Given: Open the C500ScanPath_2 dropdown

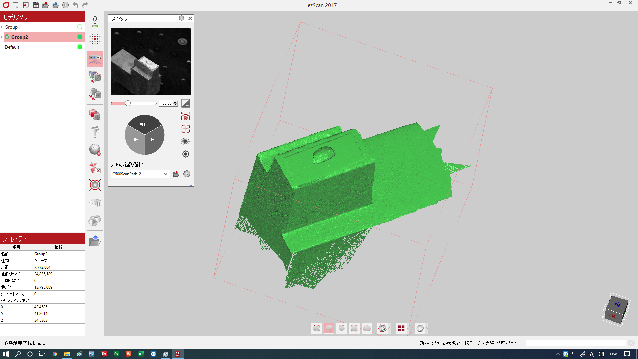Looking at the screenshot, I should [x=165, y=174].
